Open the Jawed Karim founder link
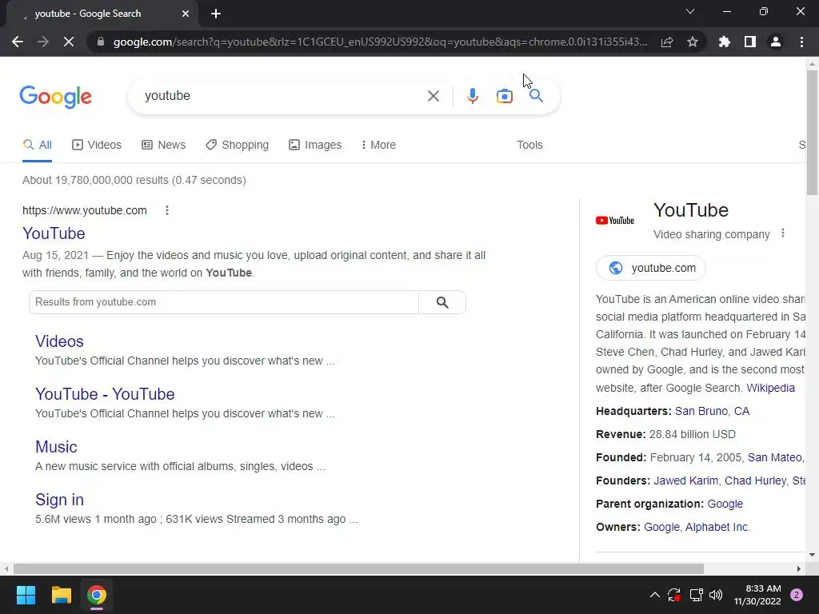Viewport: 819px width, 614px height. click(685, 480)
